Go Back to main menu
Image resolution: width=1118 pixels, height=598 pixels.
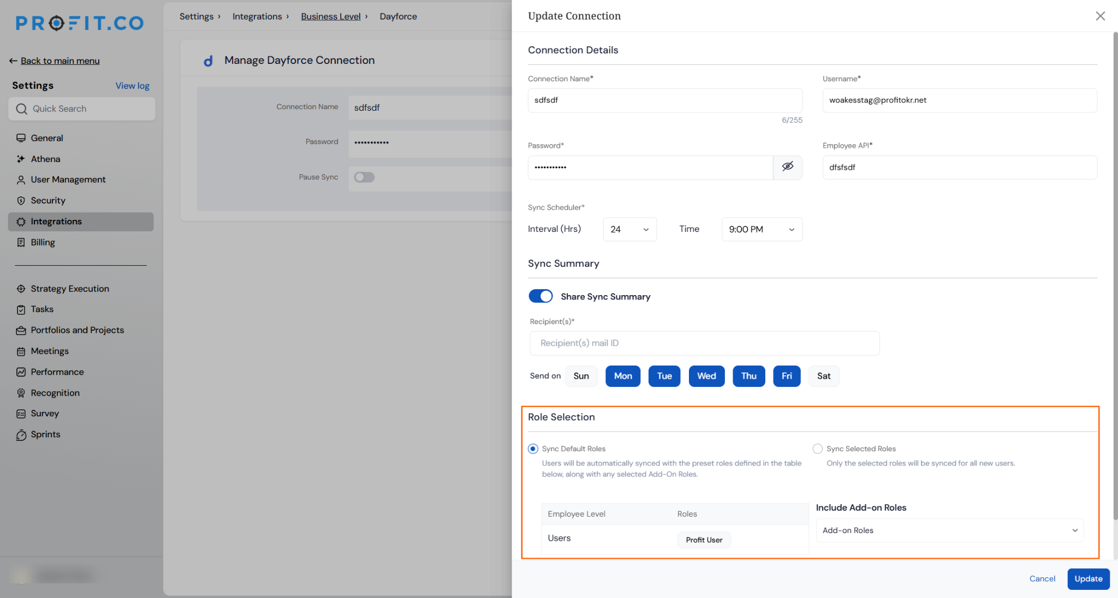point(54,61)
